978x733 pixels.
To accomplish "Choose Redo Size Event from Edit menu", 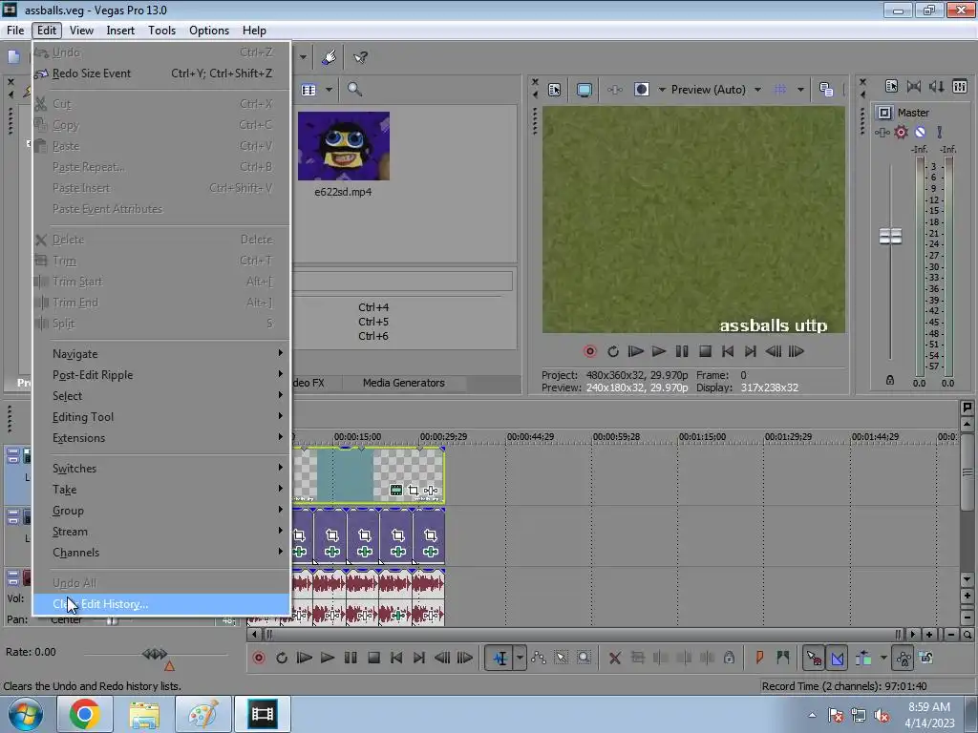I will [x=162, y=73].
